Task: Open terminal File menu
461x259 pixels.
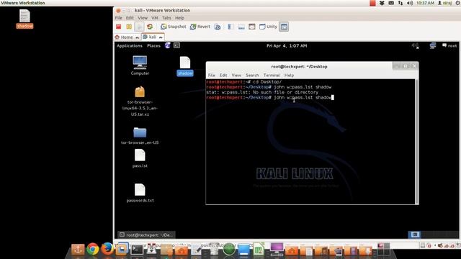Action: click(x=211, y=75)
